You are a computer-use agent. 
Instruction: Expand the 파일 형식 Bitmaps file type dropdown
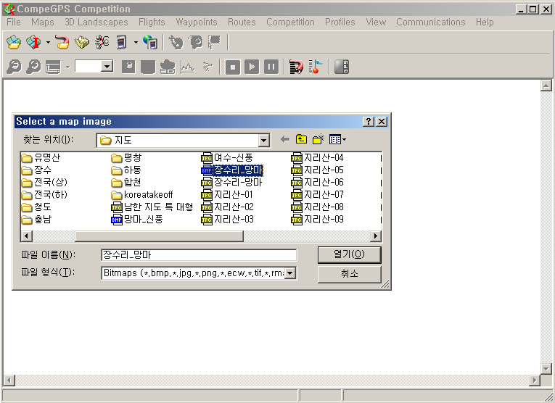point(290,273)
